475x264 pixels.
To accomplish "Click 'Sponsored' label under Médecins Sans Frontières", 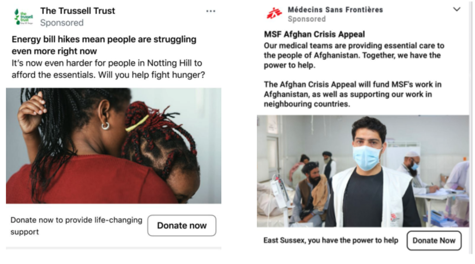I will click(307, 19).
